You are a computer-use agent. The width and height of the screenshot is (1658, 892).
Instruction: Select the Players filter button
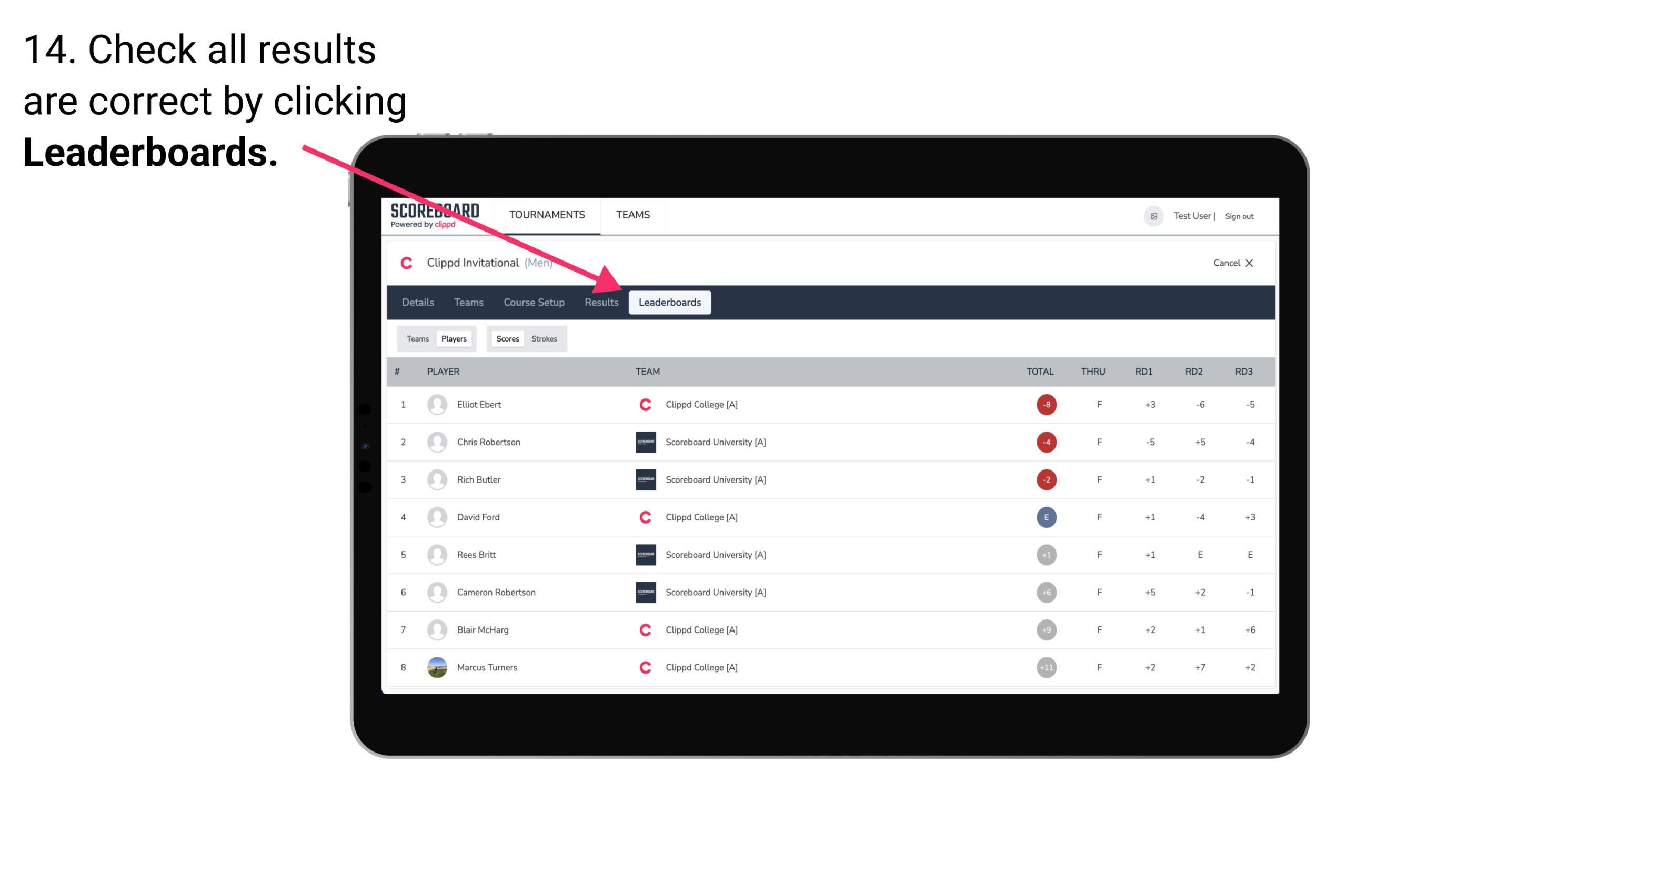pos(455,338)
